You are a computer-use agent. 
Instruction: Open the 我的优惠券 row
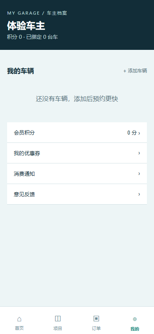coord(77,153)
